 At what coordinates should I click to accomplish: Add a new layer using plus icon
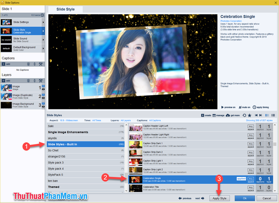(3, 81)
